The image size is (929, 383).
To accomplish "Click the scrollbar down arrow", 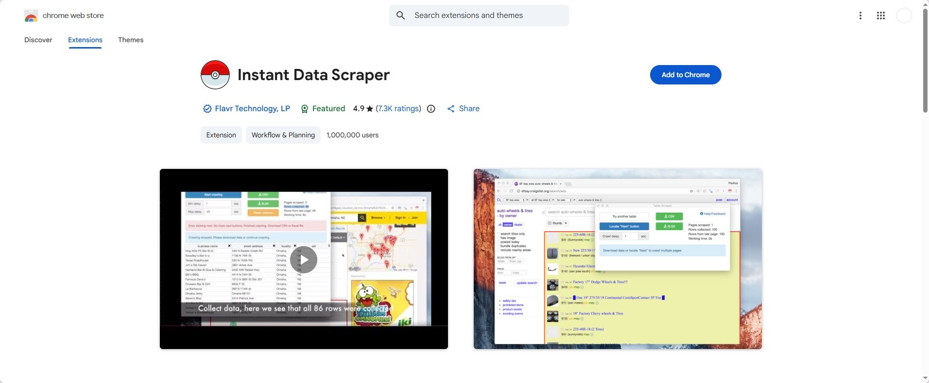I will [926, 379].
